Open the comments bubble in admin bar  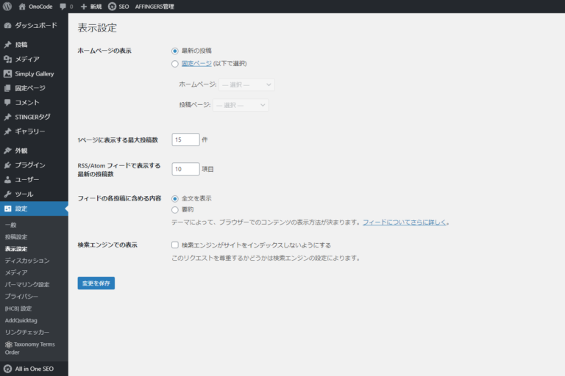click(x=63, y=7)
